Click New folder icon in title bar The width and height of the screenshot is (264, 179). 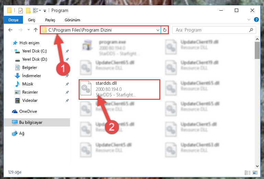coord(28,11)
